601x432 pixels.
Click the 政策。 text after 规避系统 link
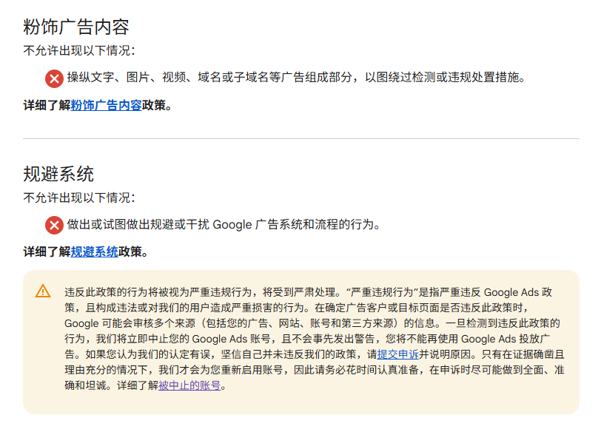coord(133,252)
